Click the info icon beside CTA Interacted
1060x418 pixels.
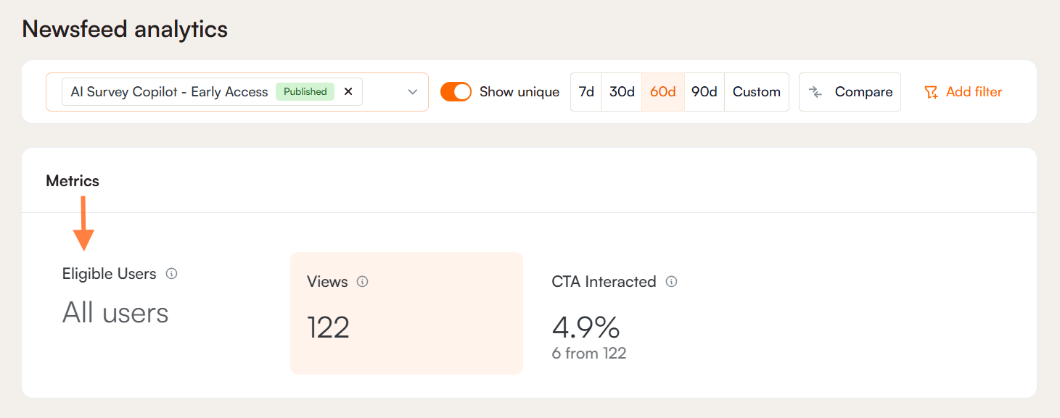671,282
